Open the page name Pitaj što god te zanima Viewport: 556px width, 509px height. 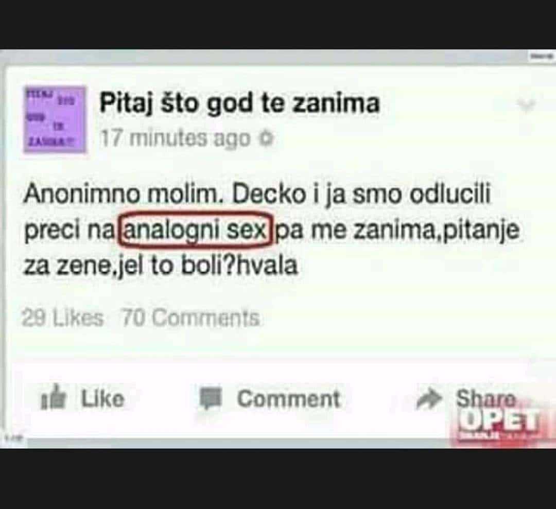tap(239, 103)
